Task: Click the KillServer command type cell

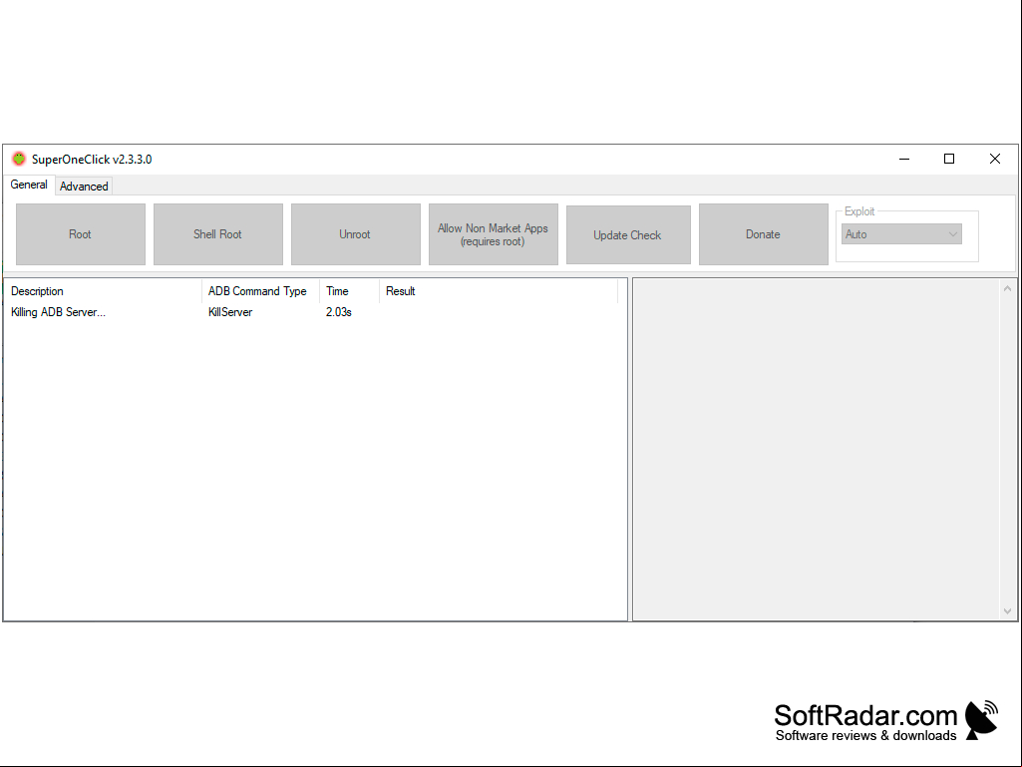Action: pyautogui.click(x=230, y=312)
